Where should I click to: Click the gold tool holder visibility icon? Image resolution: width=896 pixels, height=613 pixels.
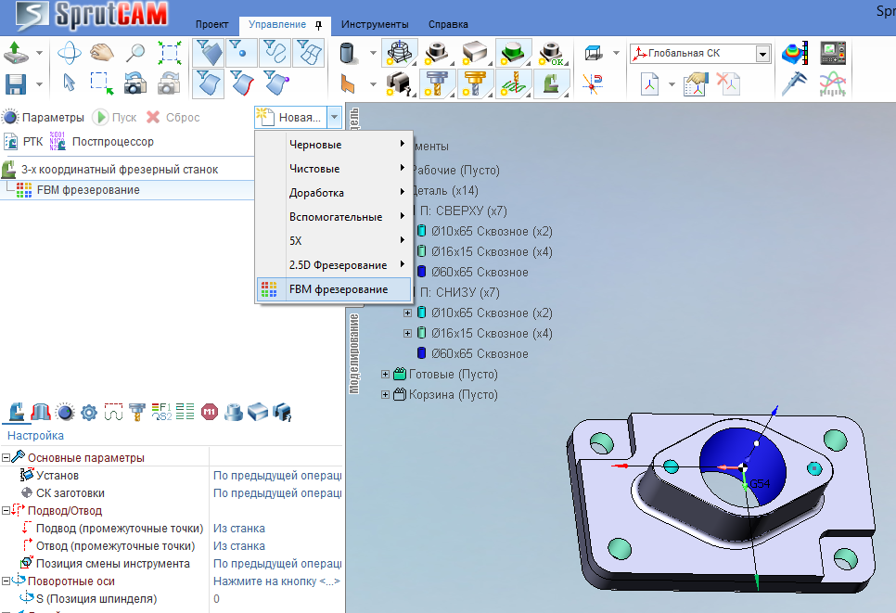click(476, 83)
